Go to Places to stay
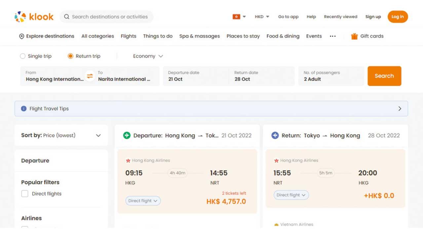423x237 pixels. coord(243,36)
